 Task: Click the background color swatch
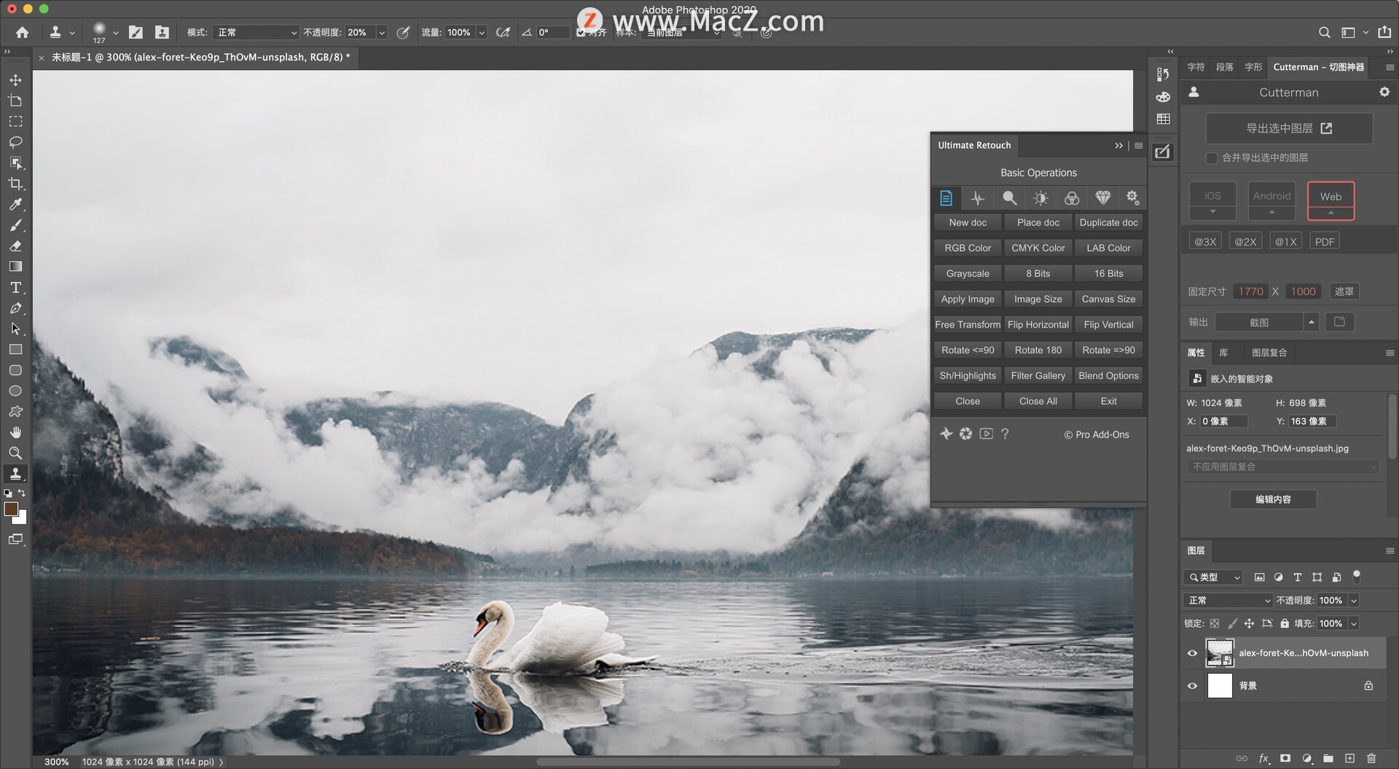pyautogui.click(x=22, y=518)
